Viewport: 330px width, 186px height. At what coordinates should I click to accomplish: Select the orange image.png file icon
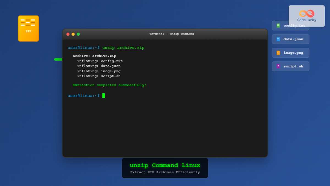coord(278,53)
